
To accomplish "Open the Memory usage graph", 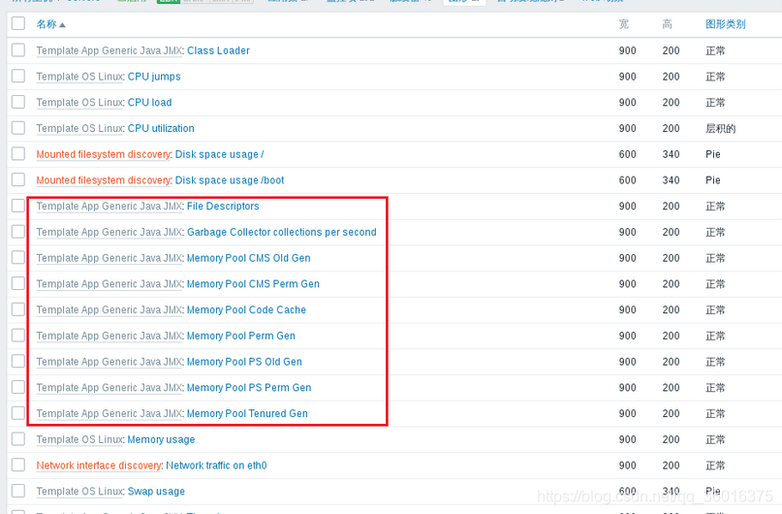I will pos(161,439).
